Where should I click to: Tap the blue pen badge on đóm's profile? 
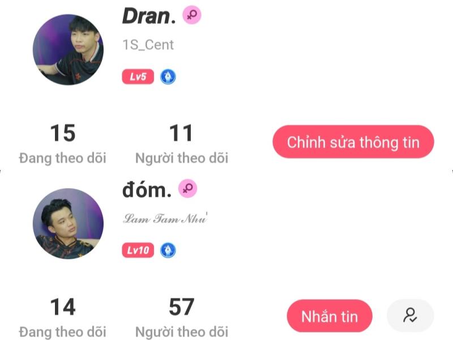coord(168,250)
